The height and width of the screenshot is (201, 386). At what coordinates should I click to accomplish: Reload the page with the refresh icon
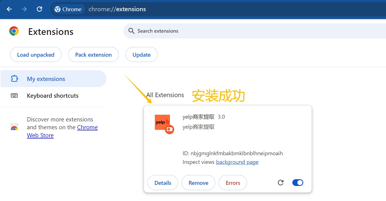[39, 9]
